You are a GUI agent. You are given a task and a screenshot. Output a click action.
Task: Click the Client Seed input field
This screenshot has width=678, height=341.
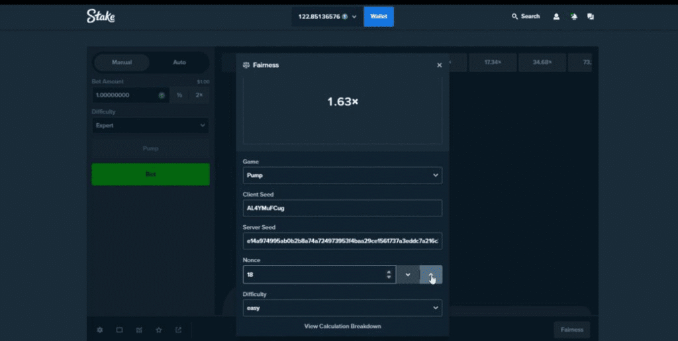pos(342,208)
